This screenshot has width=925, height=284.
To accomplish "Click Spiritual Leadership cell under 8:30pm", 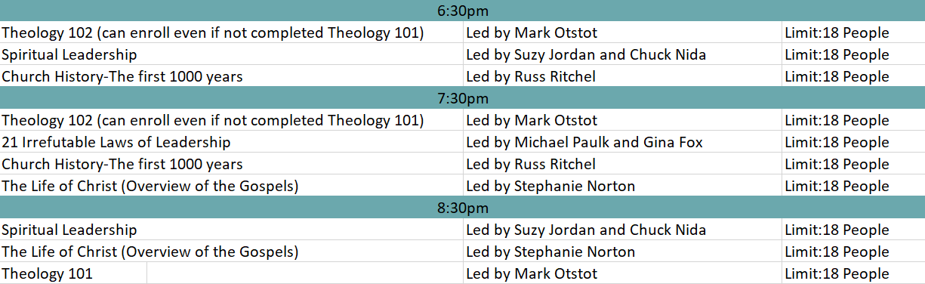I will pos(231,230).
